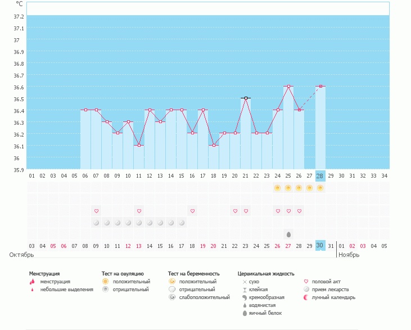
Task: Click the temperature point on cycle day 21
Action: pyautogui.click(x=246, y=98)
